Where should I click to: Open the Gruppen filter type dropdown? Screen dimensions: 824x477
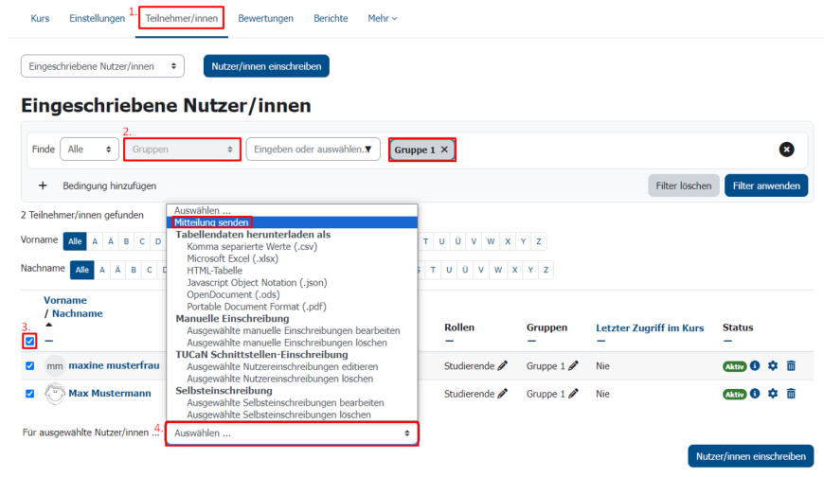[183, 150]
